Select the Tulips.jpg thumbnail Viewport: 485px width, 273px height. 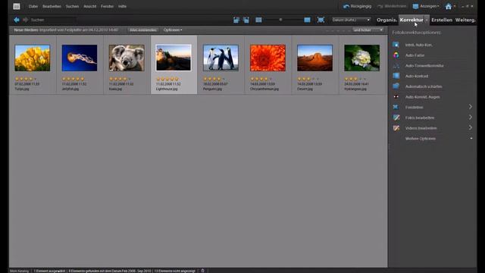[x=32, y=58]
